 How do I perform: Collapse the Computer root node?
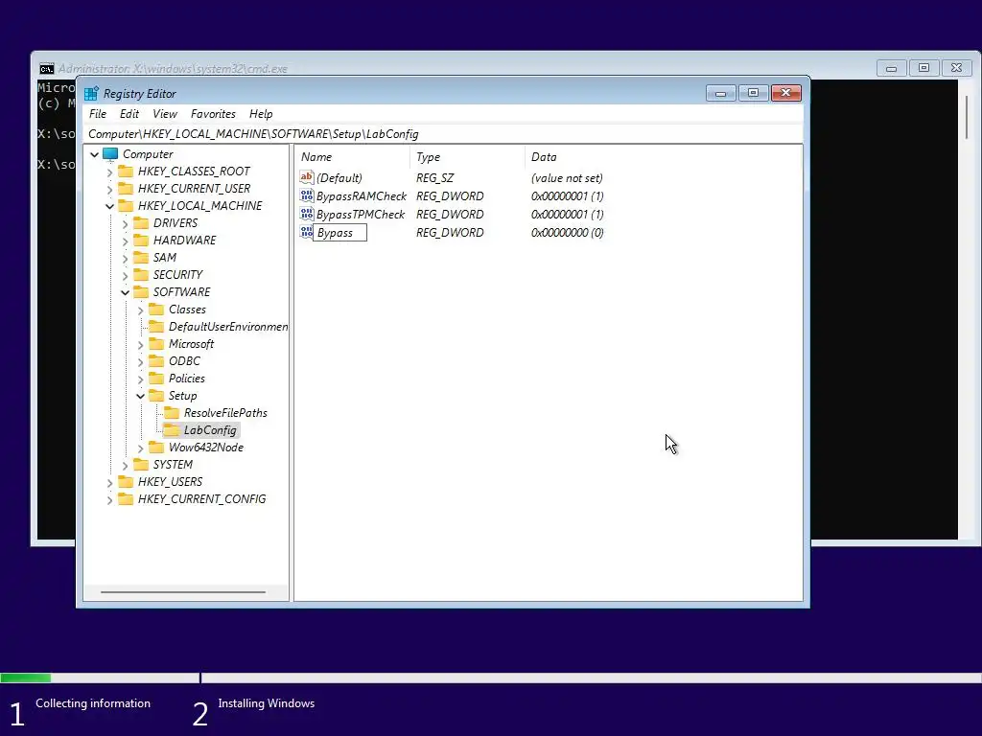tap(95, 154)
